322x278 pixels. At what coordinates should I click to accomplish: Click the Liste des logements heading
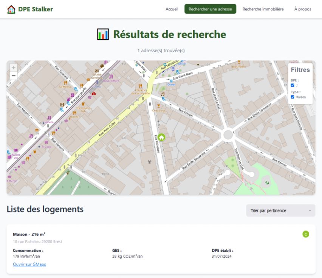coord(45,209)
